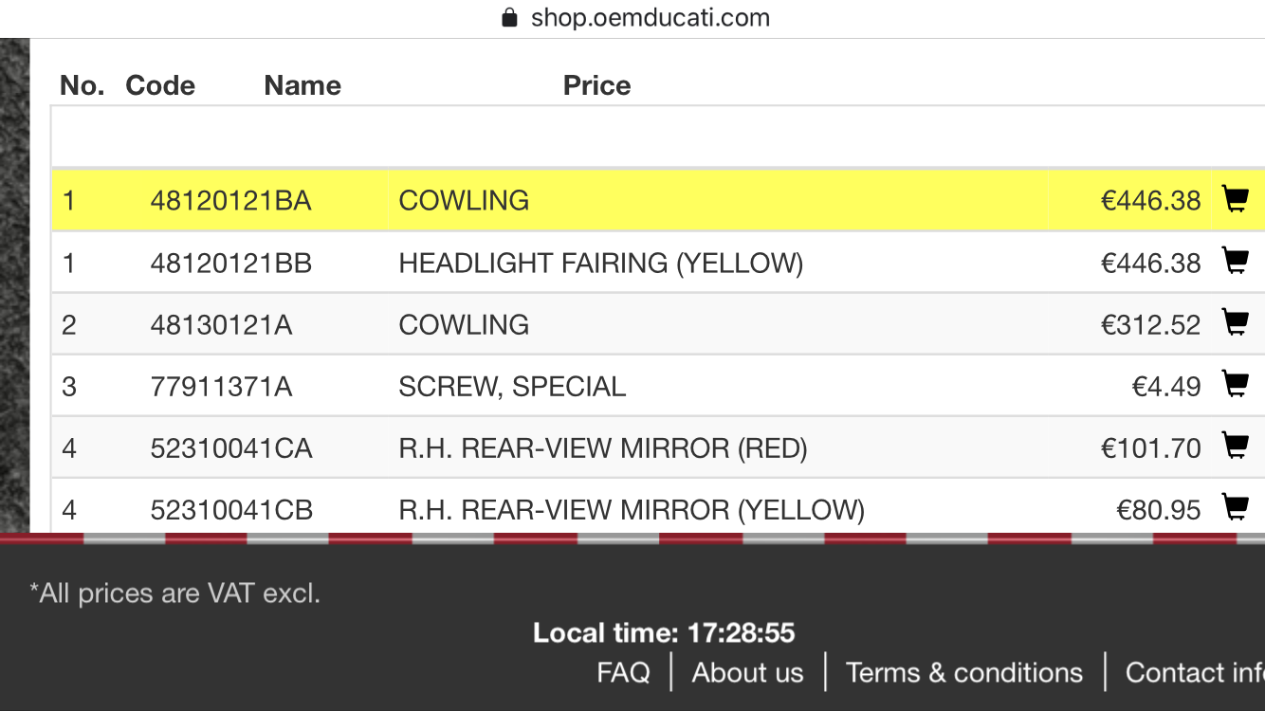1265x711 pixels.
Task: Open the Contact info link
Action: (1195, 672)
